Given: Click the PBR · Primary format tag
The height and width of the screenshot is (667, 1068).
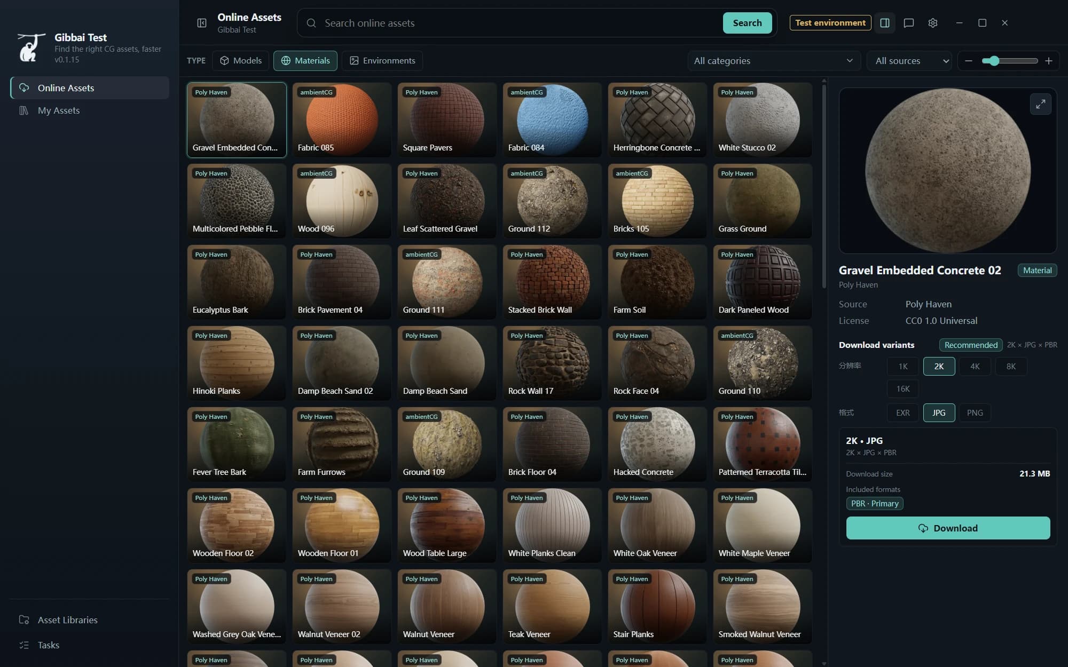Looking at the screenshot, I should 874,503.
